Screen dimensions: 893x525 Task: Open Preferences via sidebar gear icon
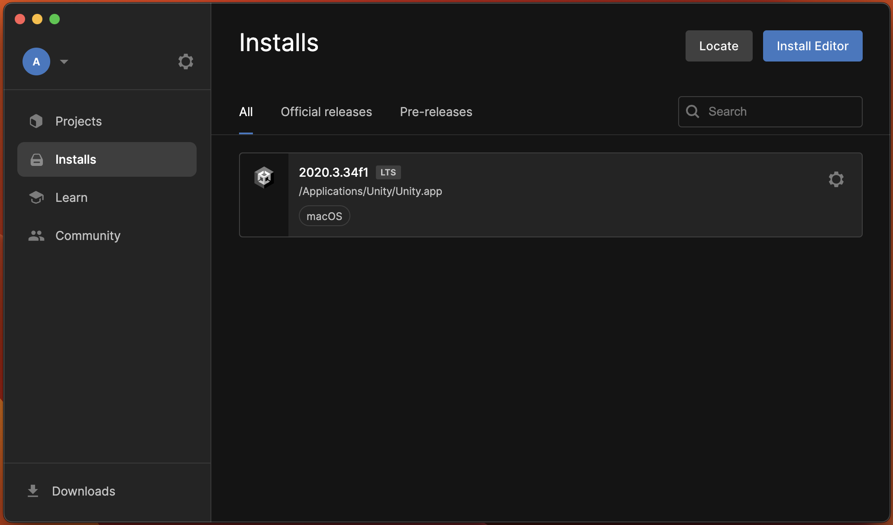(186, 62)
